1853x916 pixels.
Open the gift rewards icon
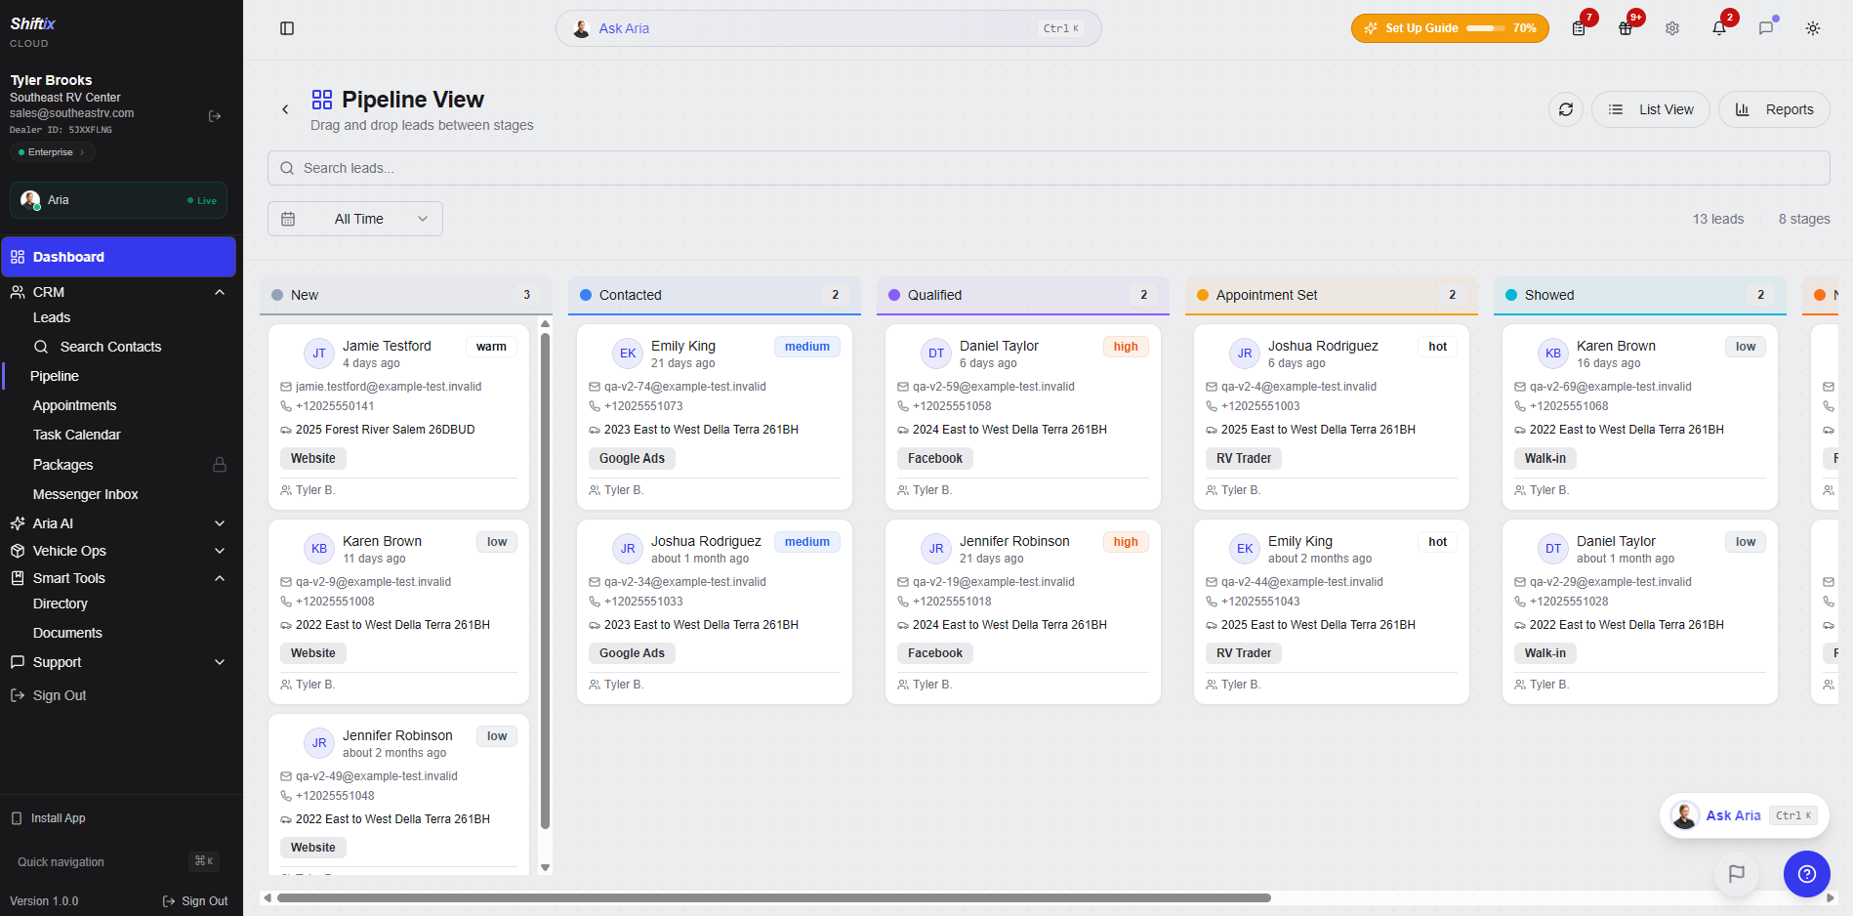click(x=1626, y=28)
